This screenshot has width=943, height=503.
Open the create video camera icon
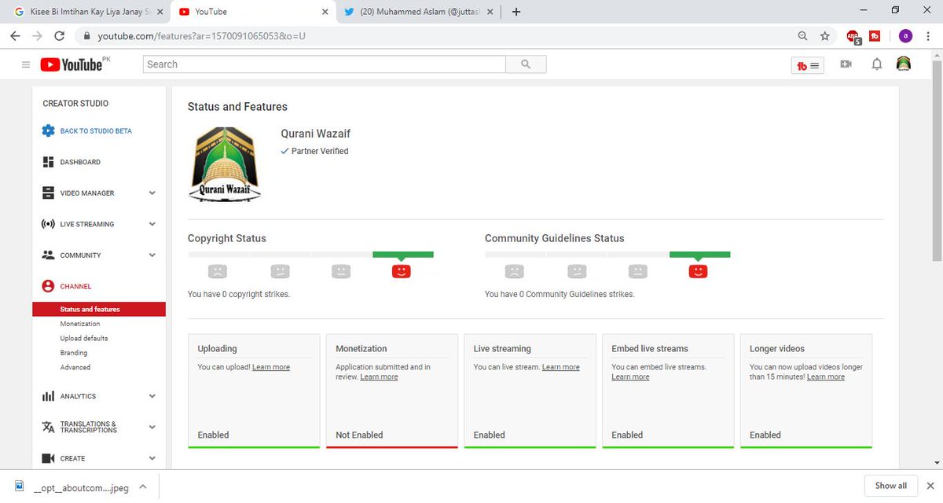coord(846,64)
